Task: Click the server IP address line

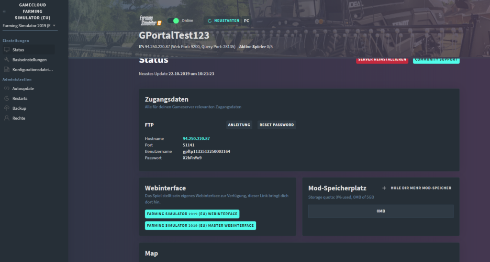Action: (187, 47)
